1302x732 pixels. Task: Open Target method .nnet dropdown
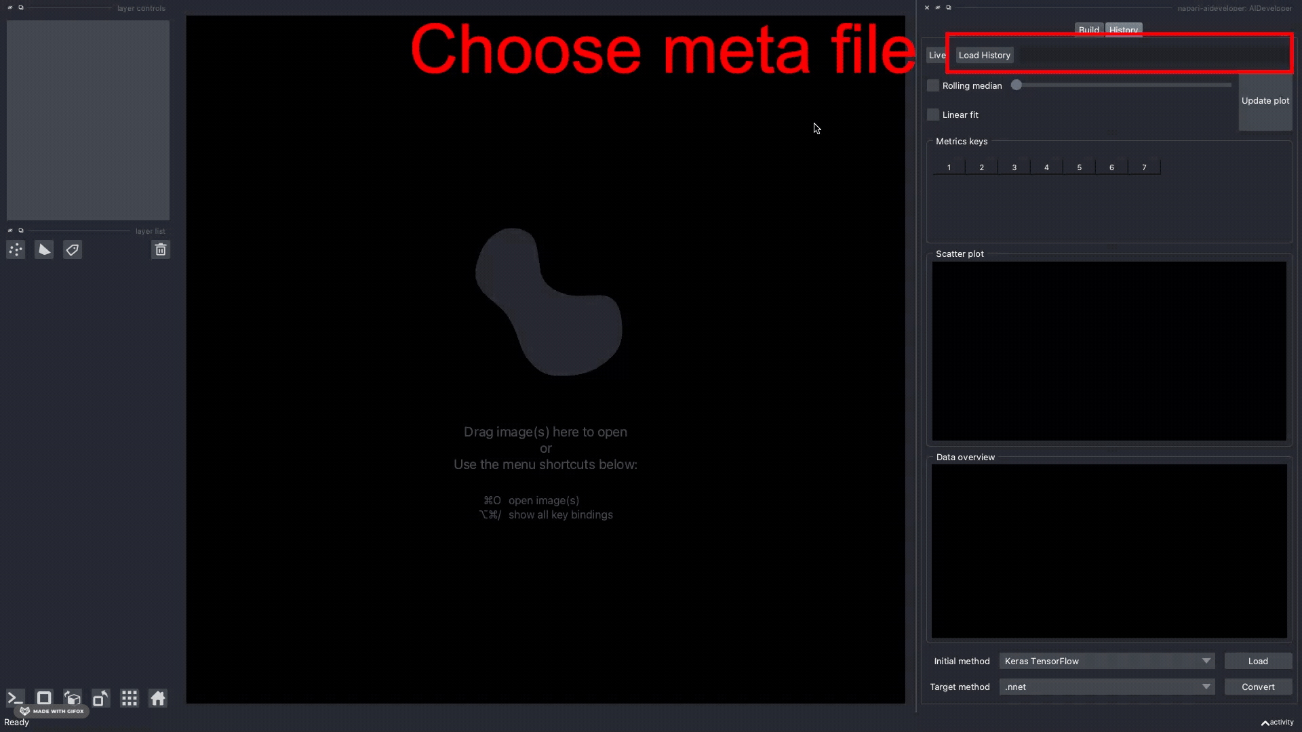(x=1106, y=687)
